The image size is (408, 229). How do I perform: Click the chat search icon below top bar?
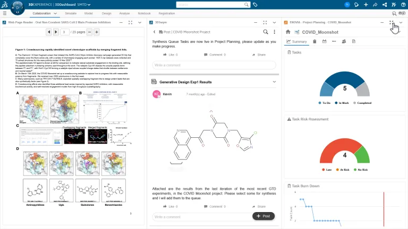[394, 13]
